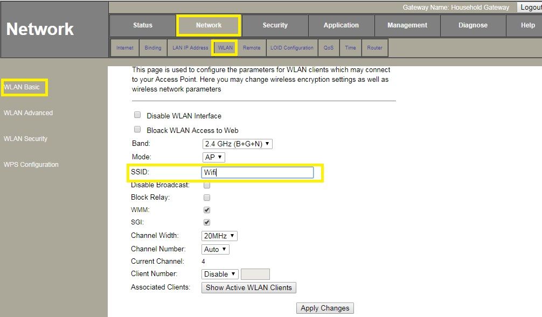Open the Security tab

(275, 25)
